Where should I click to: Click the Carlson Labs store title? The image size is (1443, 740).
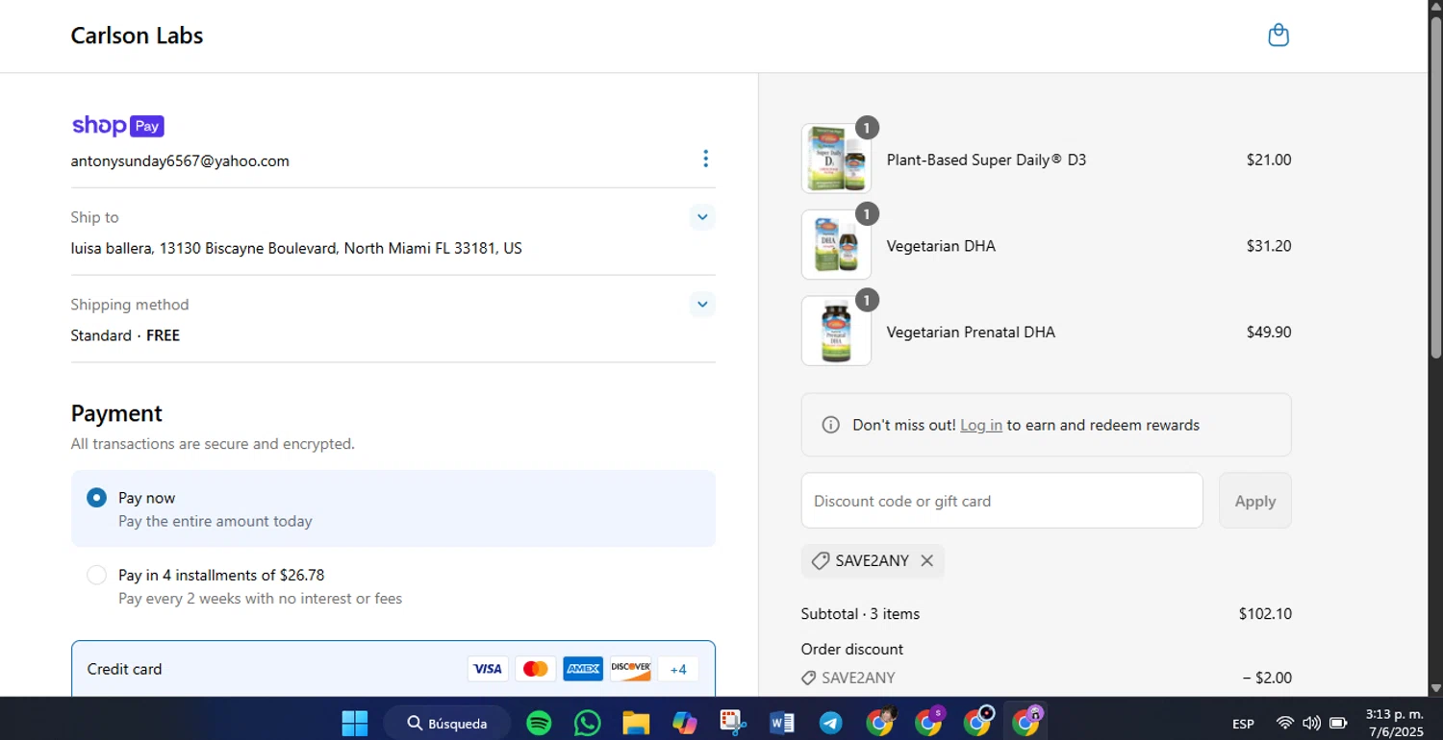click(137, 36)
